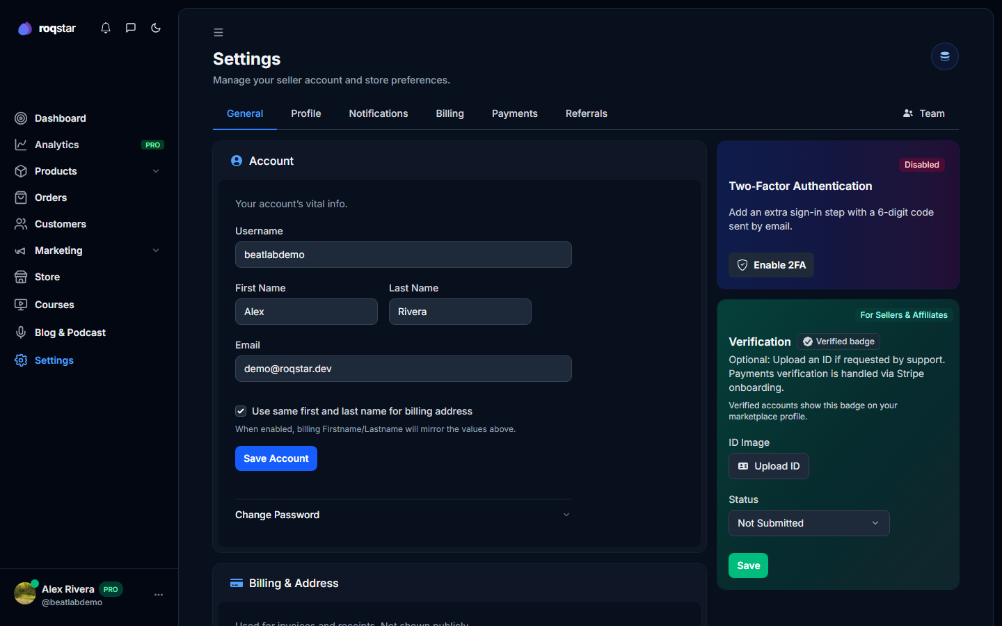Open Orders from sidebar label
1002x626 pixels.
click(x=51, y=198)
